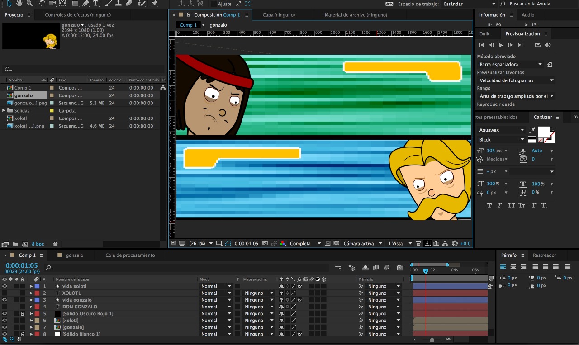Click the white fill color swatch
This screenshot has width=579, height=345.
coord(543,132)
